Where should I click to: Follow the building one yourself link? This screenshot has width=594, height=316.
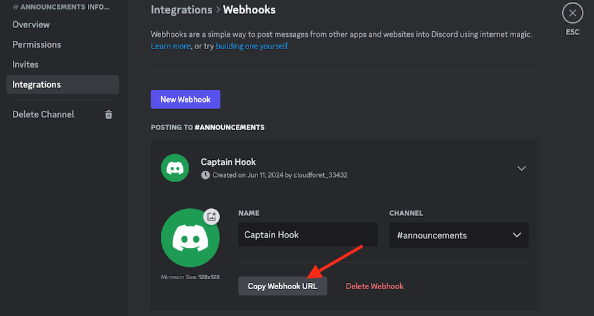[x=252, y=47]
